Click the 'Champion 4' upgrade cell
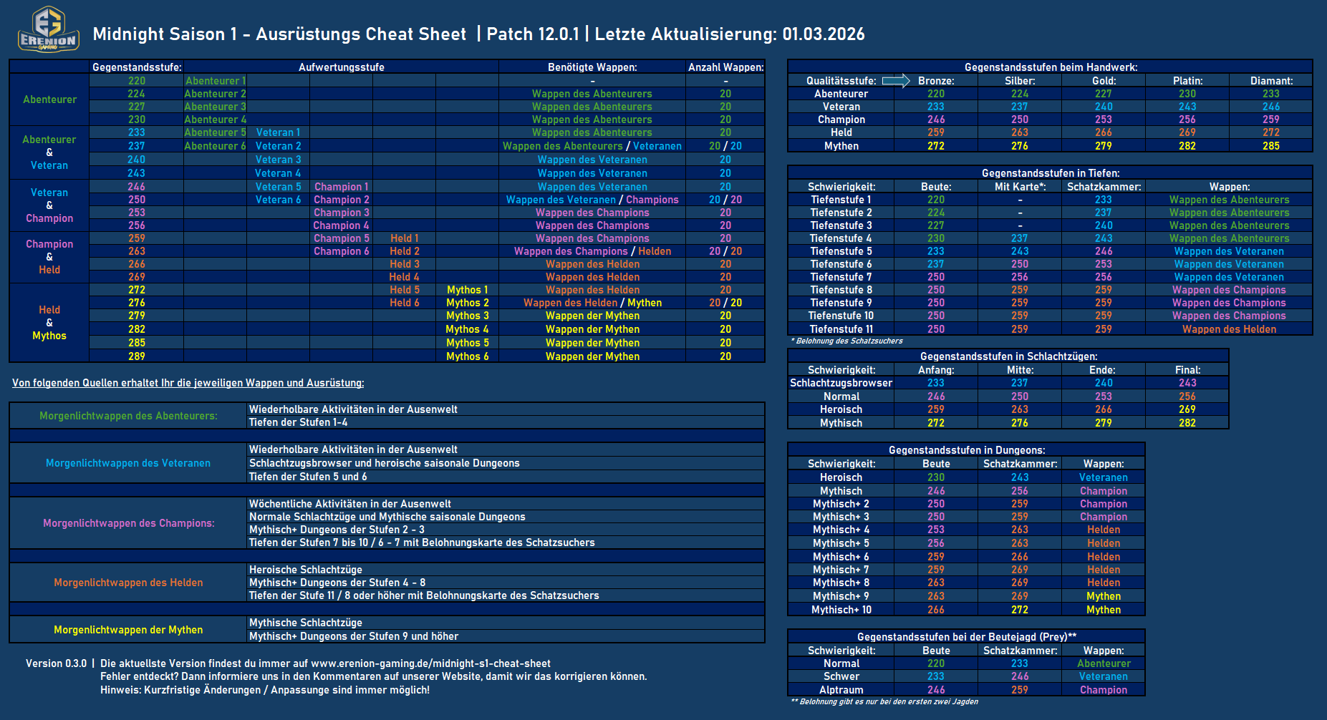The width and height of the screenshot is (1327, 720). pos(341,225)
